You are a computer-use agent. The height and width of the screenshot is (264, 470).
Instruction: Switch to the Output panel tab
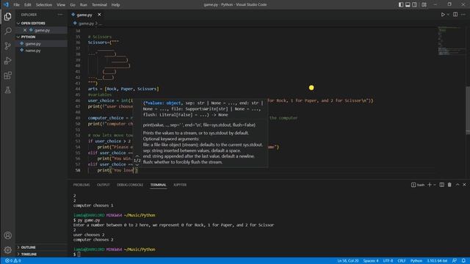(103, 185)
